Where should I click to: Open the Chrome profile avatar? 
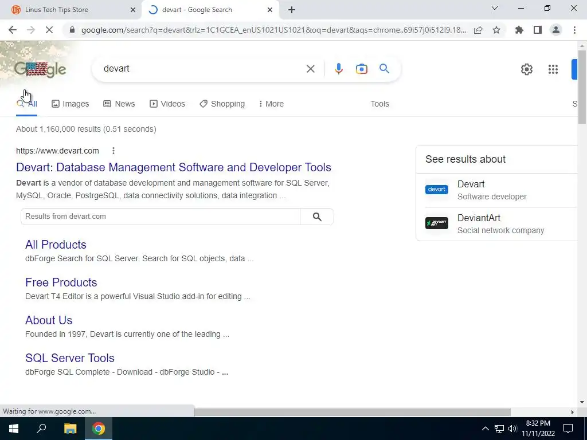coord(556,30)
